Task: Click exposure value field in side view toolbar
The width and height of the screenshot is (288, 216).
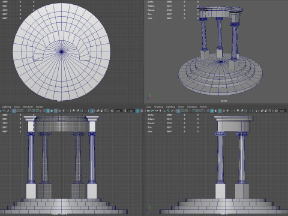Action: coord(283,111)
